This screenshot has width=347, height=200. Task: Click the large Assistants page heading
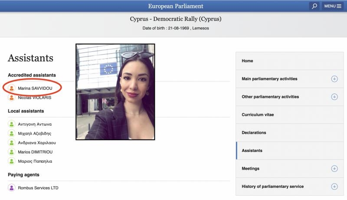click(x=30, y=58)
